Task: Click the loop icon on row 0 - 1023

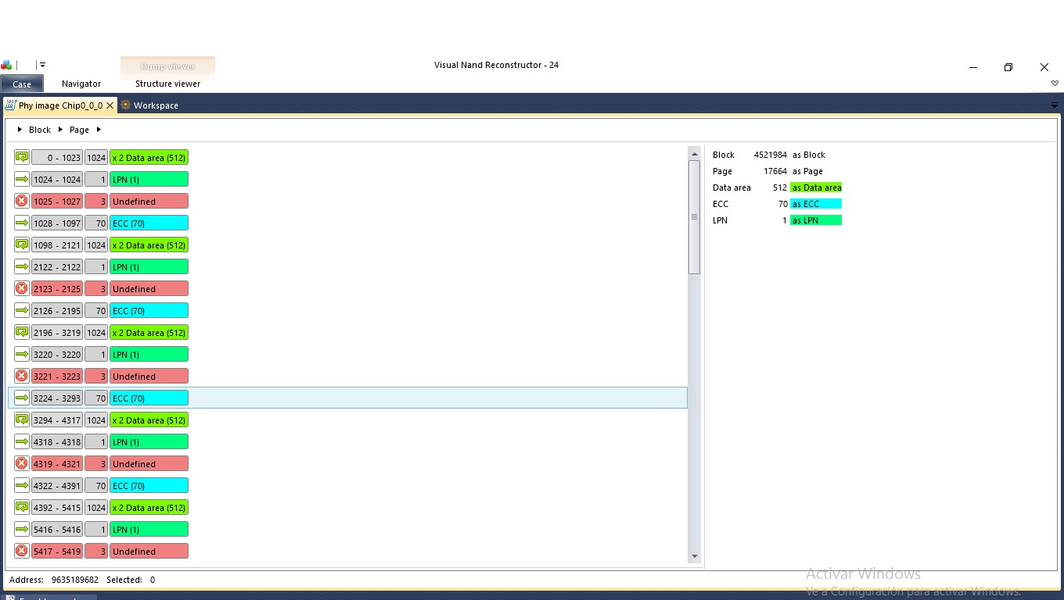Action: (22, 157)
